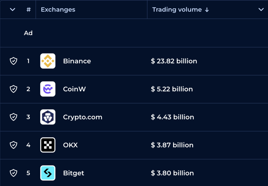Click the verification shield next to Bitget

tap(13, 173)
